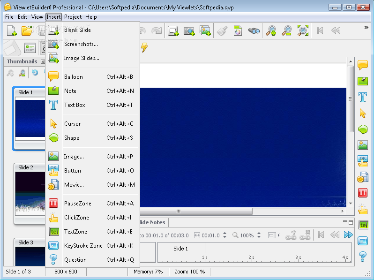Click the ClickZone icon in right sidebar
Image resolution: width=374 pixels, height=280 pixels.
[363, 209]
